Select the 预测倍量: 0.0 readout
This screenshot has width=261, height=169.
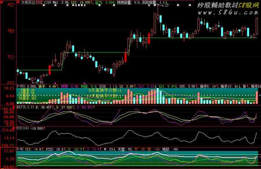[x=128, y=3]
